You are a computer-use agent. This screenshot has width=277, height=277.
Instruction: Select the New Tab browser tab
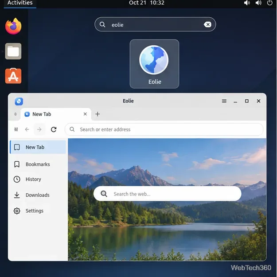[x=56, y=114]
